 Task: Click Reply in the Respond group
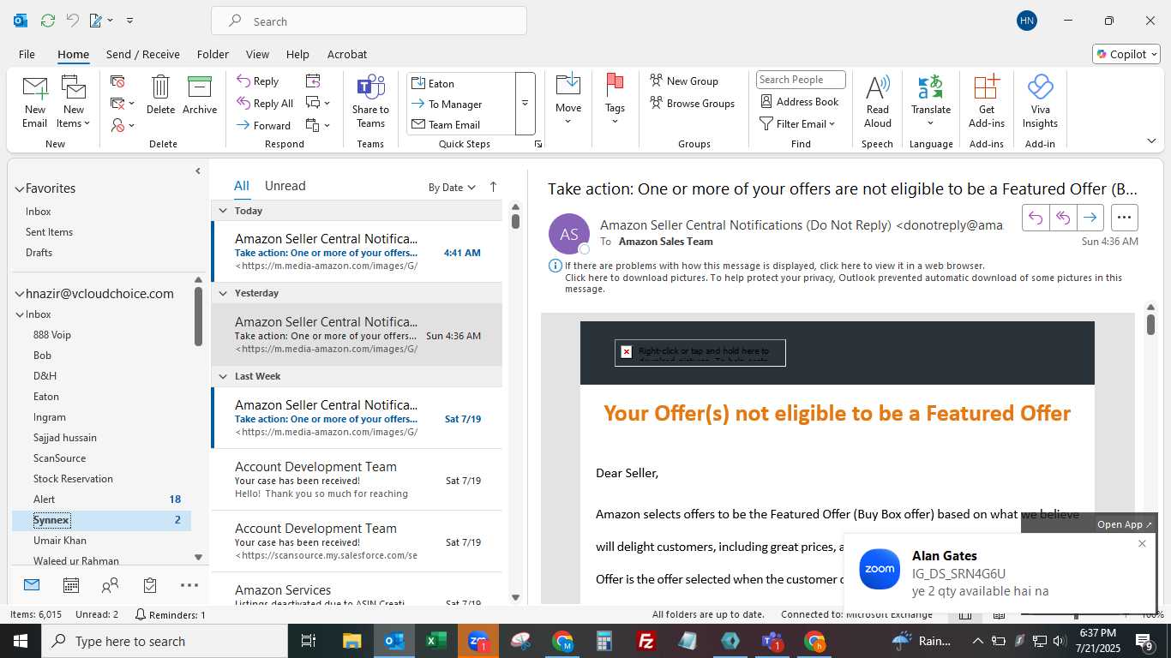258,81
